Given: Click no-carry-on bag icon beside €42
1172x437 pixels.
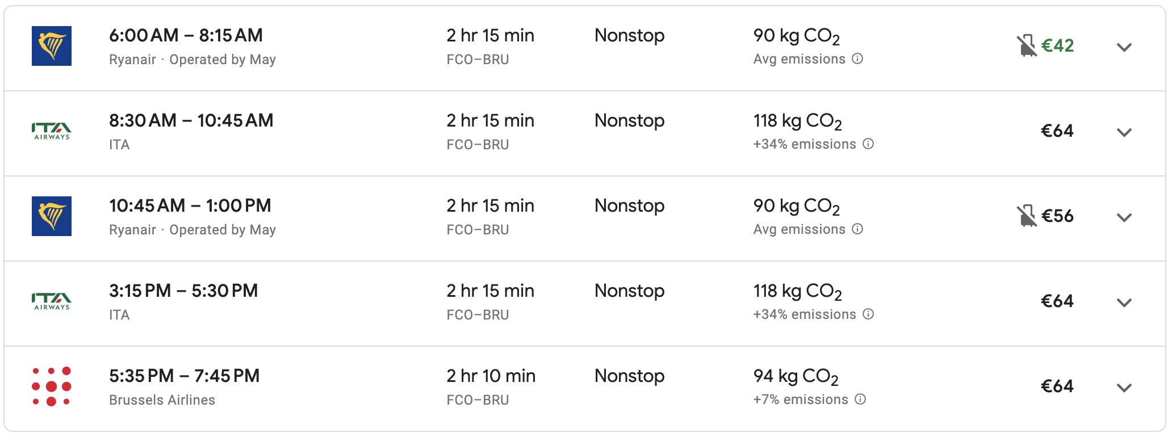Looking at the screenshot, I should [x=1026, y=46].
